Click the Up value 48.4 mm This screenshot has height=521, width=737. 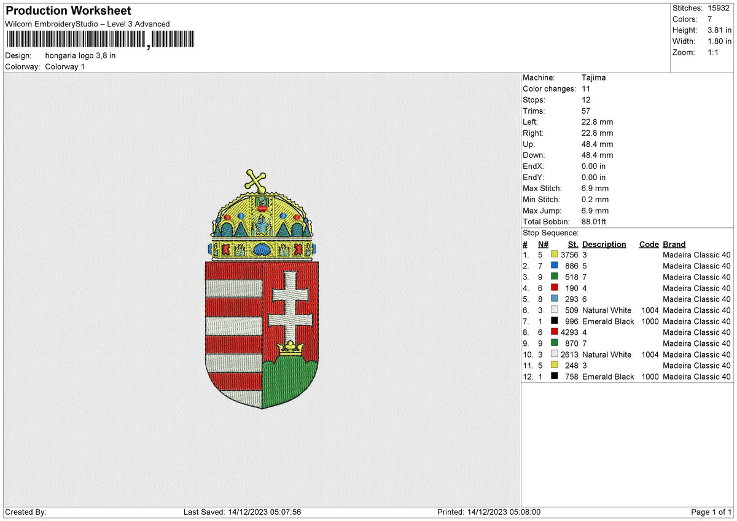[597, 144]
